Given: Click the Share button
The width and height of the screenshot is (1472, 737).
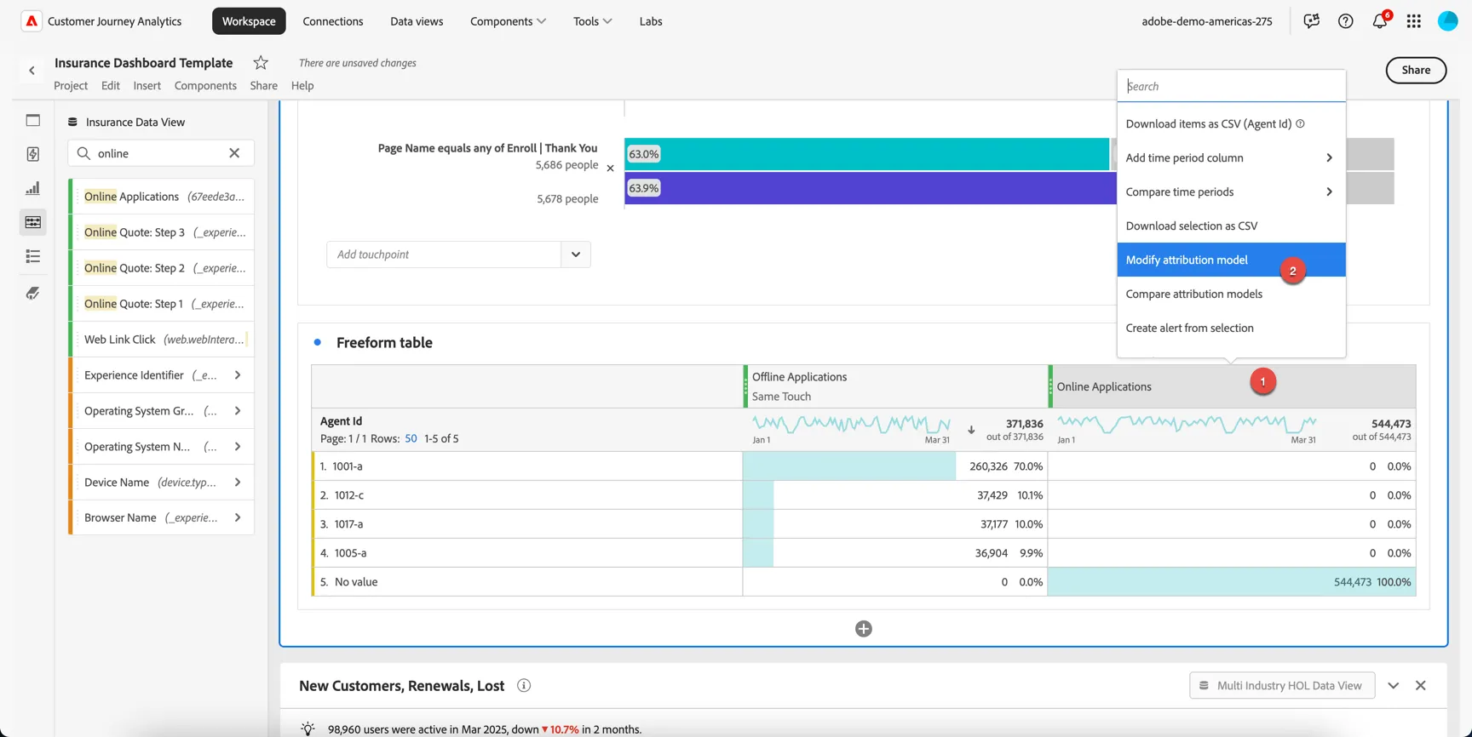Looking at the screenshot, I should [x=1415, y=70].
